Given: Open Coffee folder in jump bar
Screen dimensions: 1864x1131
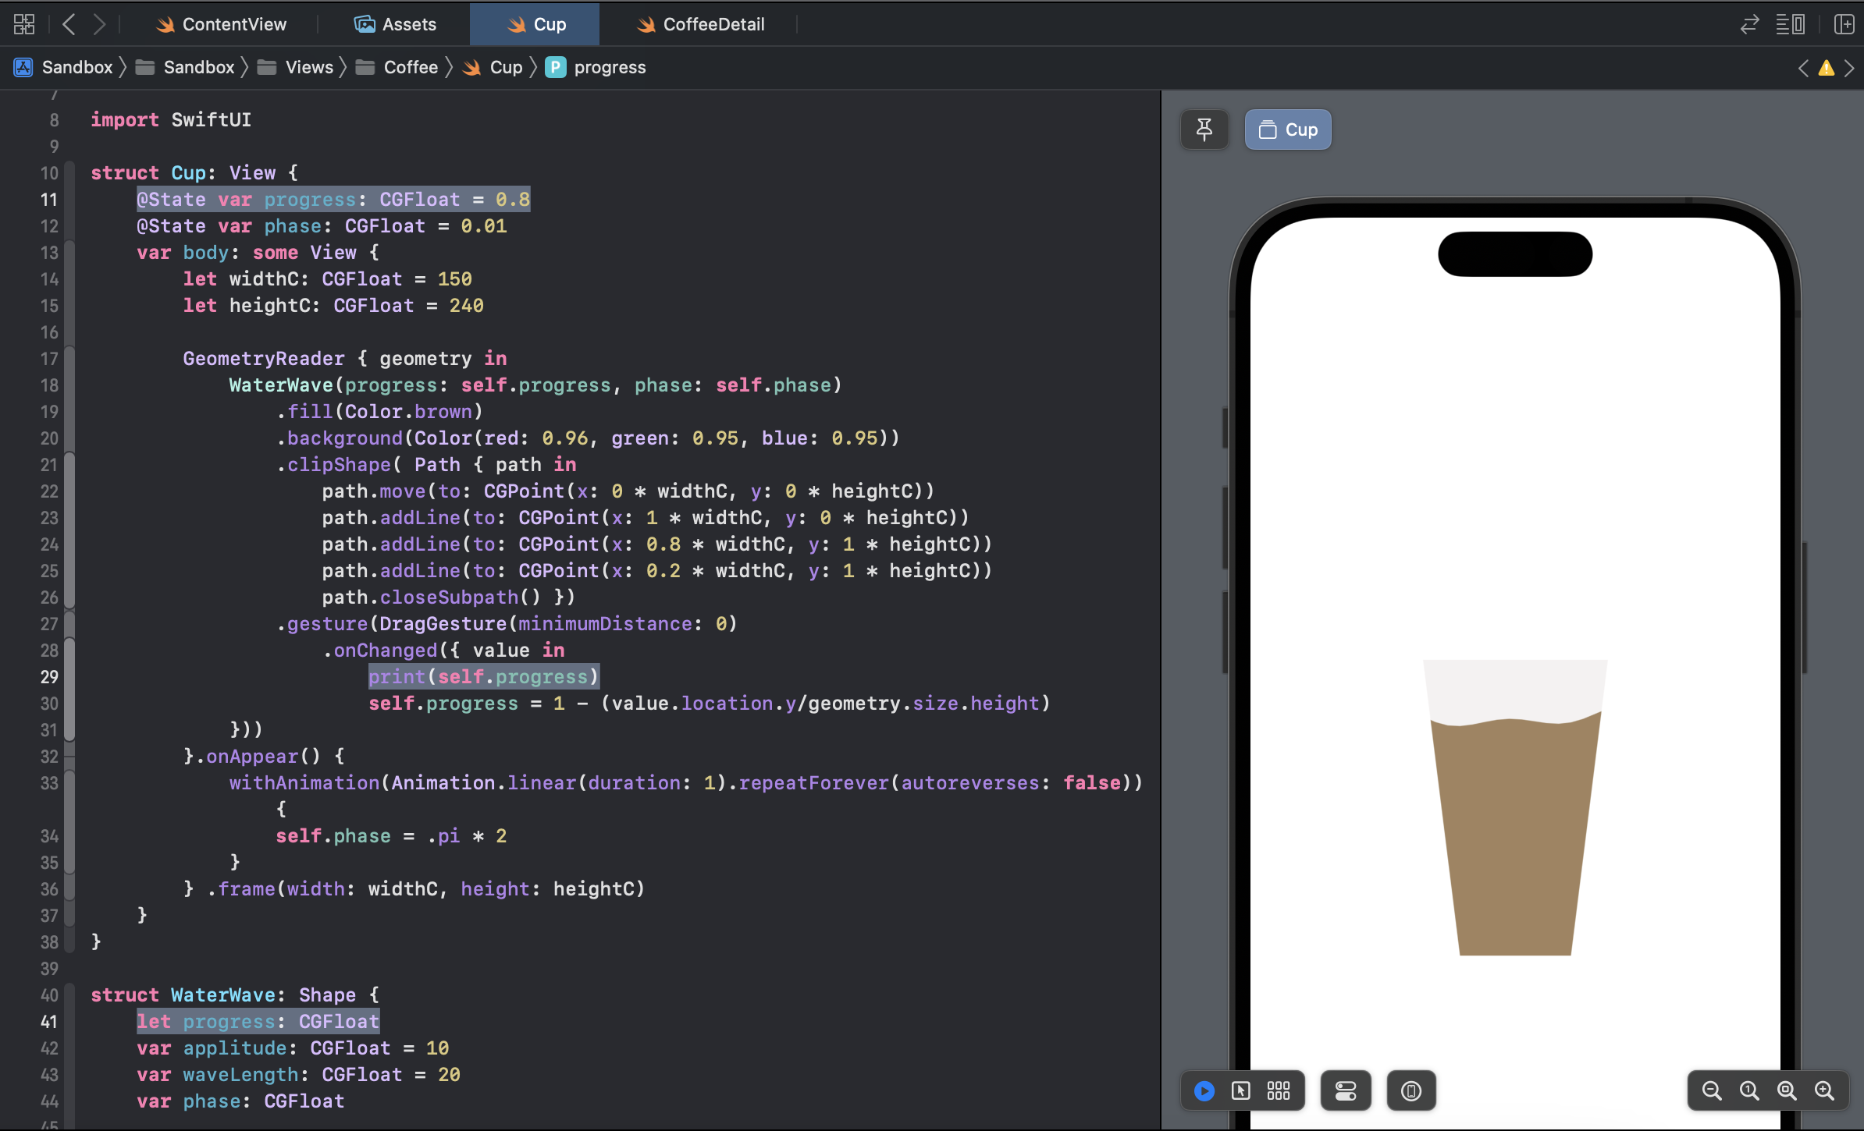Looking at the screenshot, I should [x=410, y=67].
